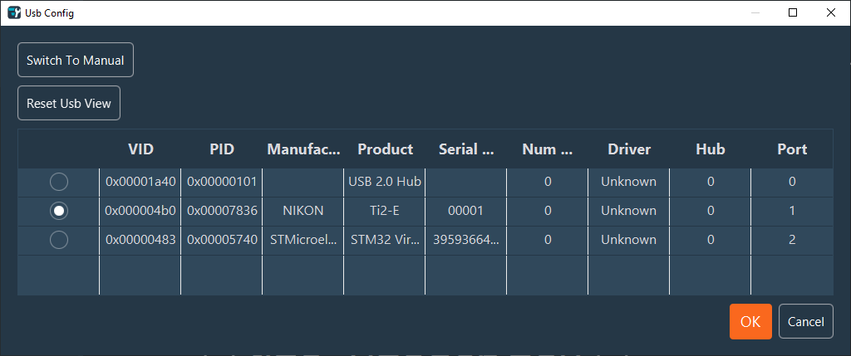Click serial number cell 39593664...
Viewport: 851px width, 356px height.
click(x=465, y=240)
